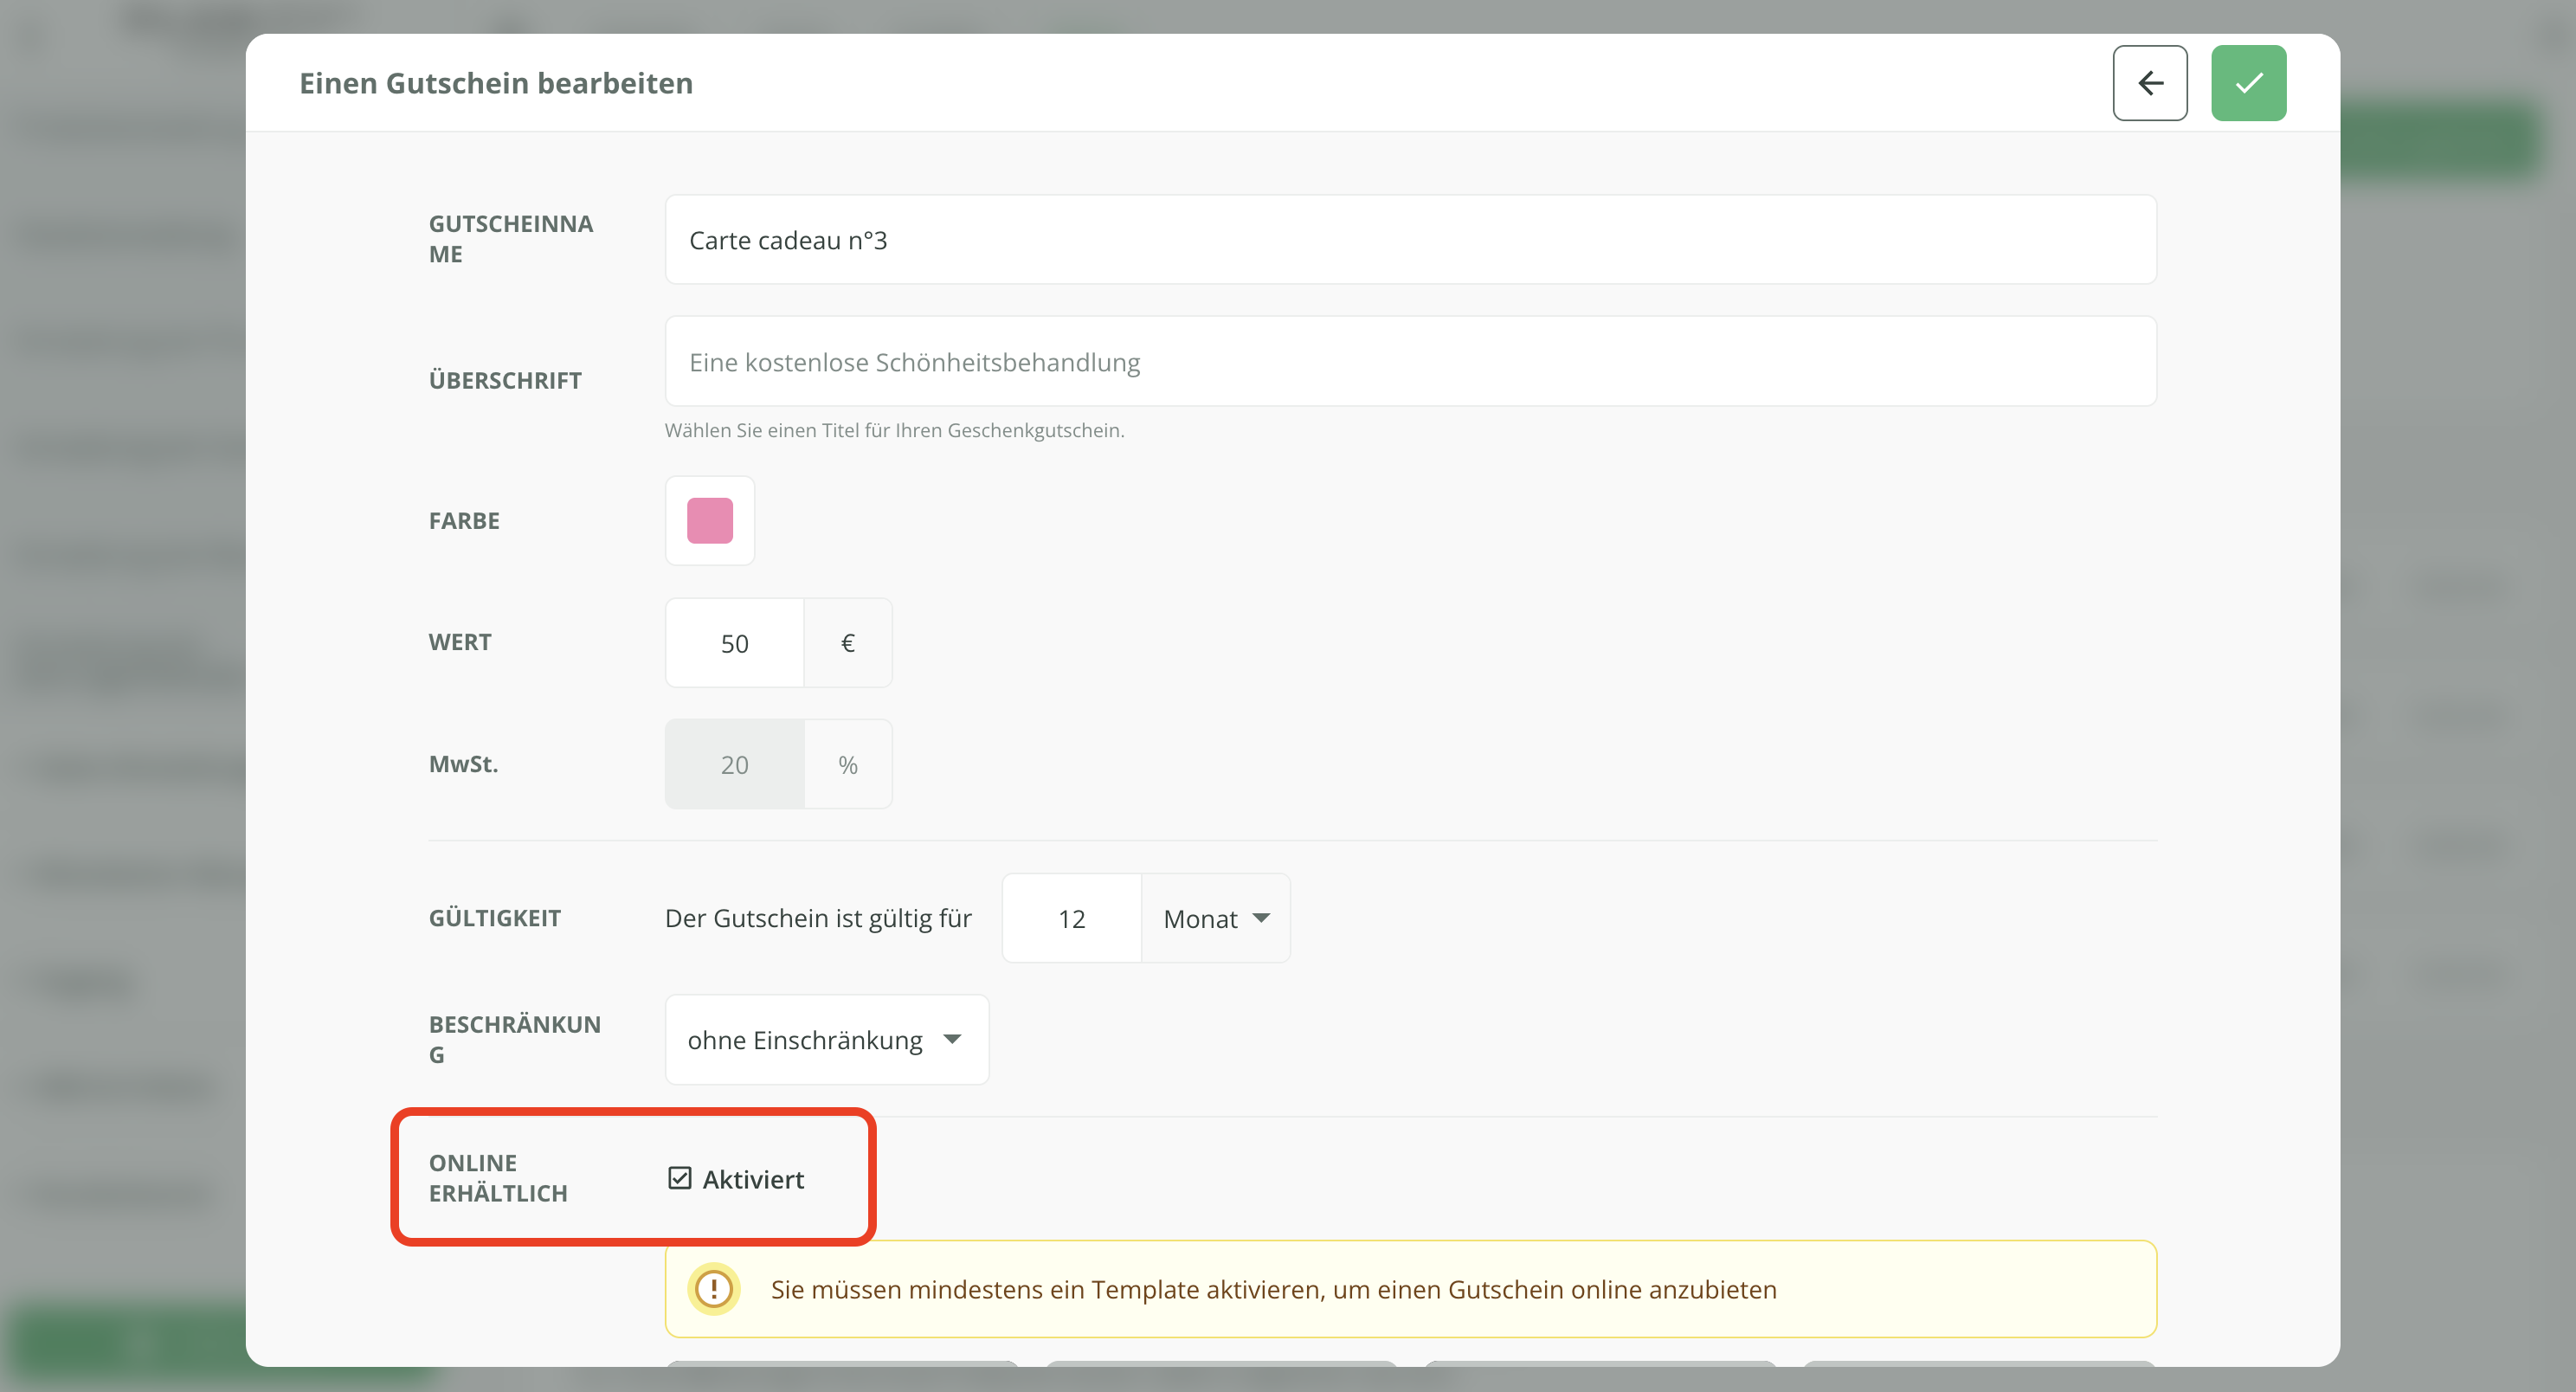
Task: Click the title Einen Gutschein bearbeiten
Action: (x=496, y=83)
